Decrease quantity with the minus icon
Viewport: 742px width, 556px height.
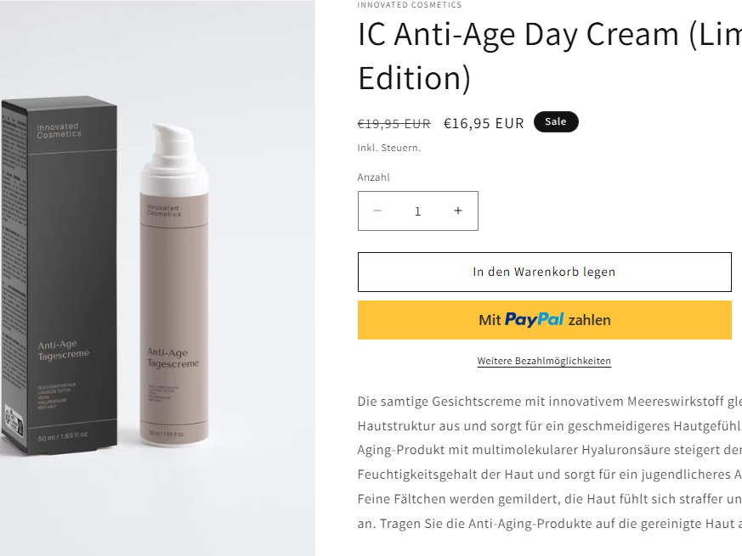[x=377, y=211]
